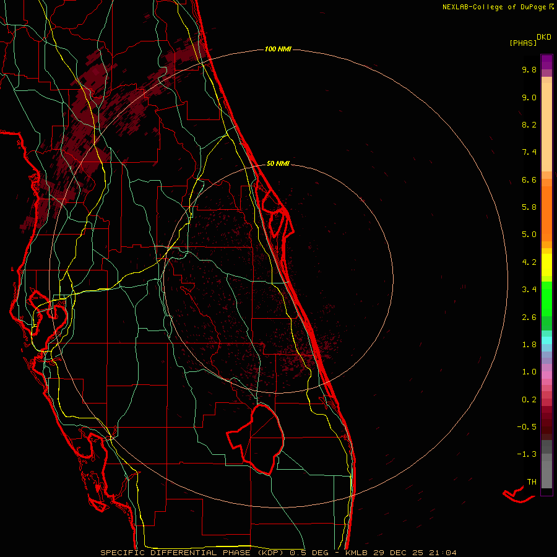The width and height of the screenshot is (557, 557).
Task: Click the 2.6 legend value label
Action: (x=529, y=317)
